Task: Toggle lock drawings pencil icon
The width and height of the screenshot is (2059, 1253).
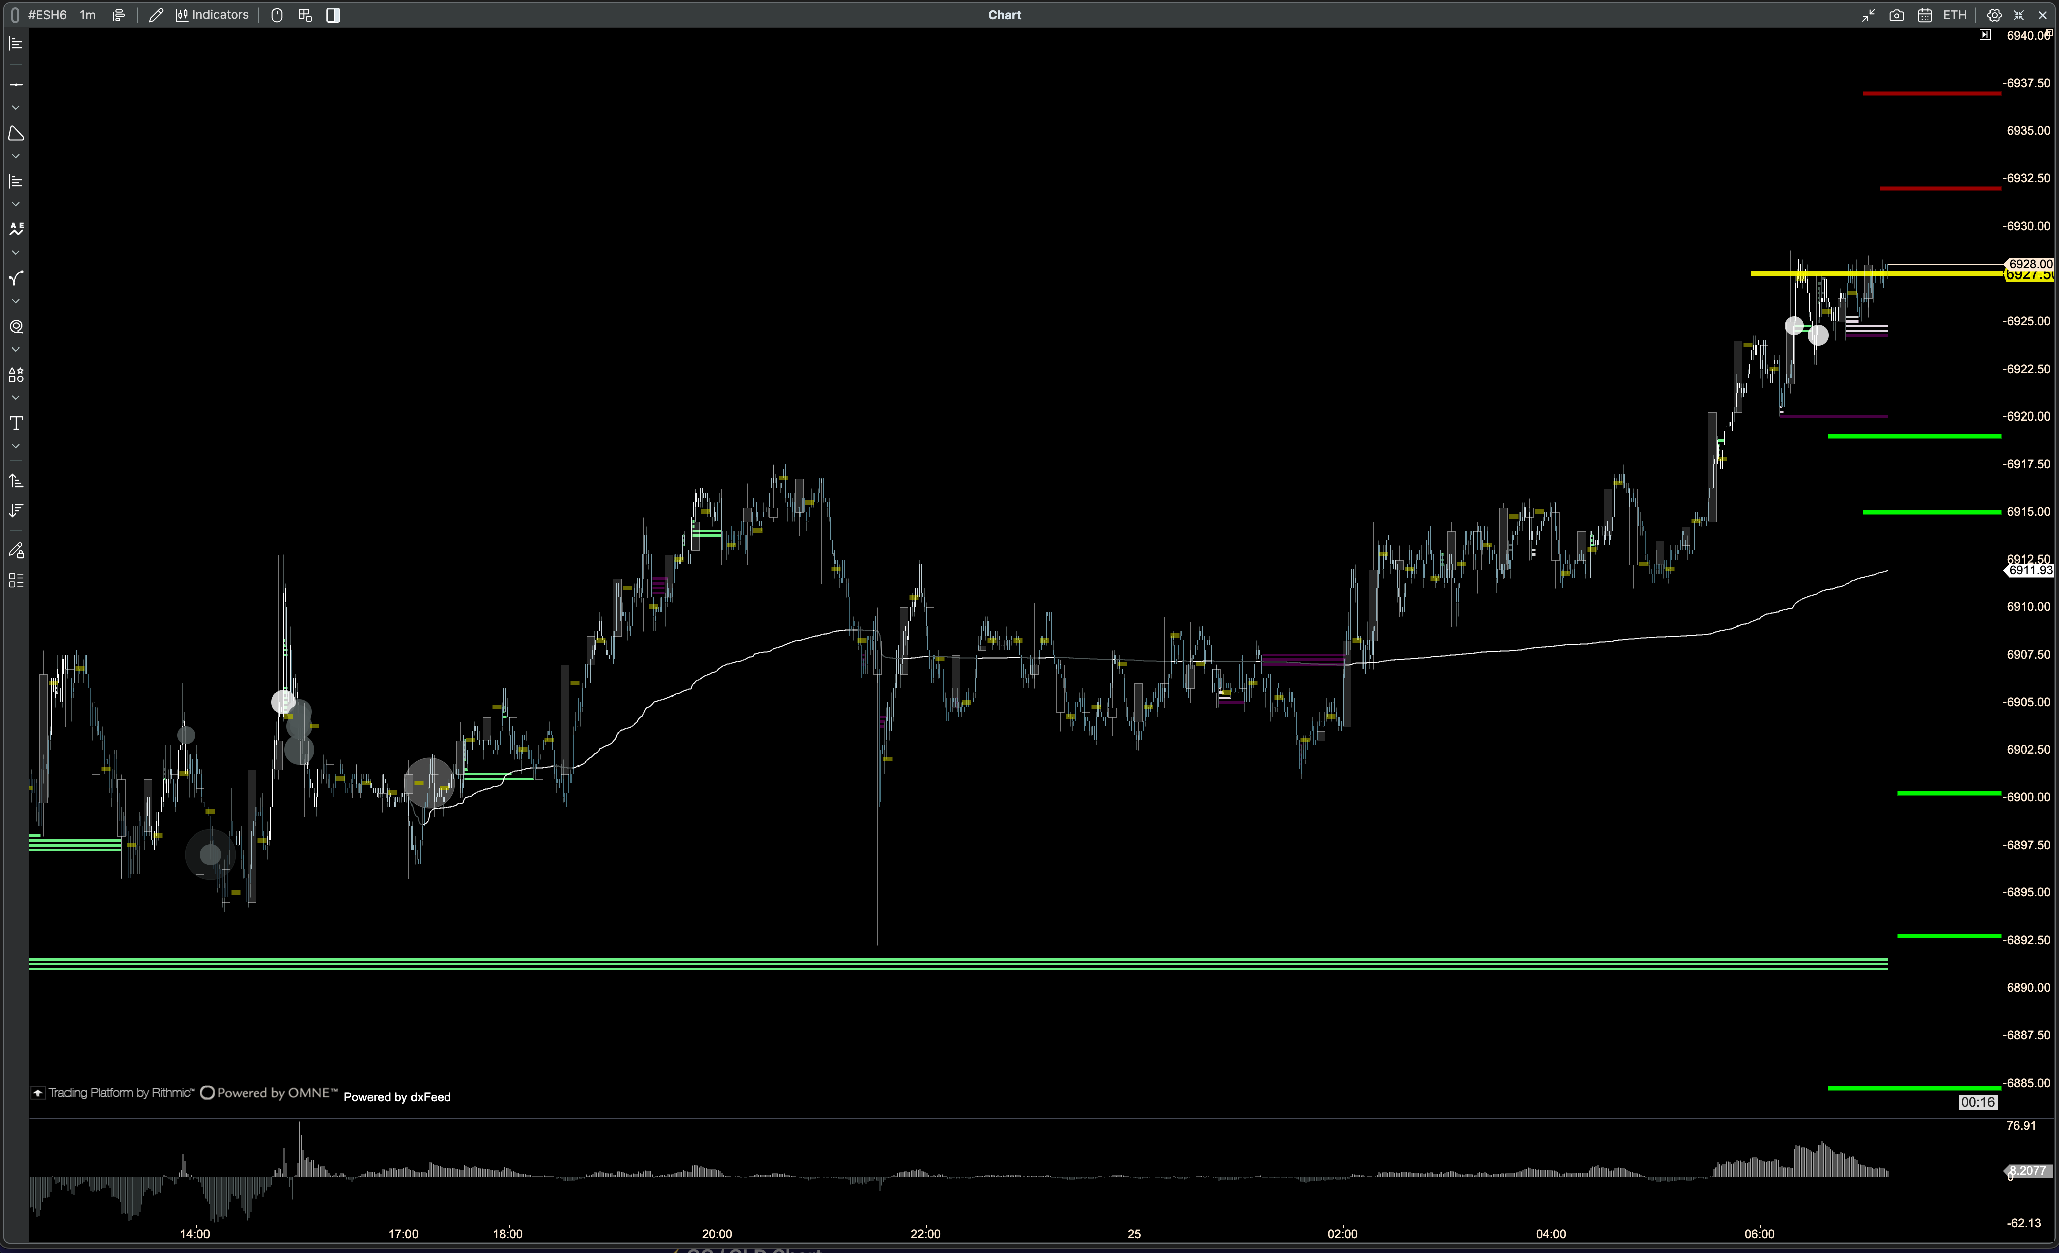Action: [16, 550]
